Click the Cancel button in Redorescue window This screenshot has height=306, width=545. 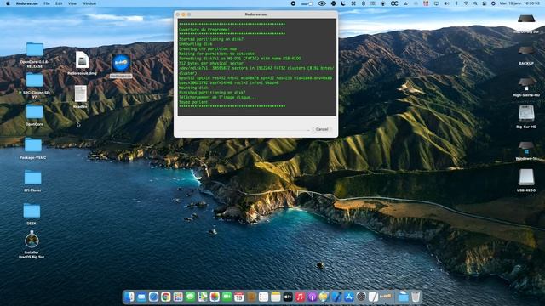click(x=322, y=129)
